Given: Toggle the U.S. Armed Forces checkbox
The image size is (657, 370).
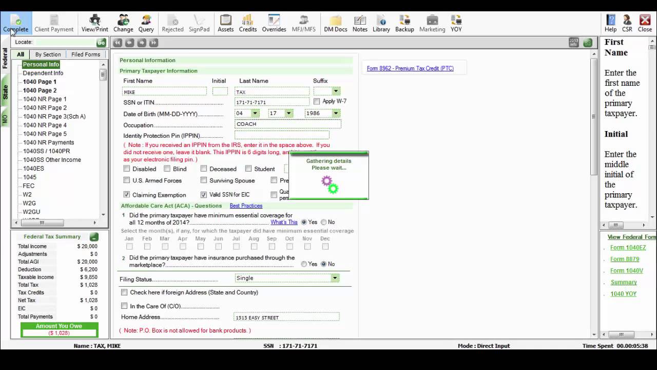Looking at the screenshot, I should [x=127, y=180].
